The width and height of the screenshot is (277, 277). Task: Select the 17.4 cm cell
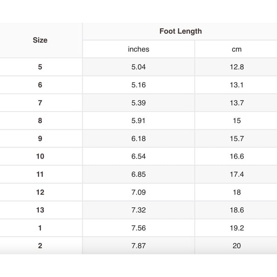237,174
